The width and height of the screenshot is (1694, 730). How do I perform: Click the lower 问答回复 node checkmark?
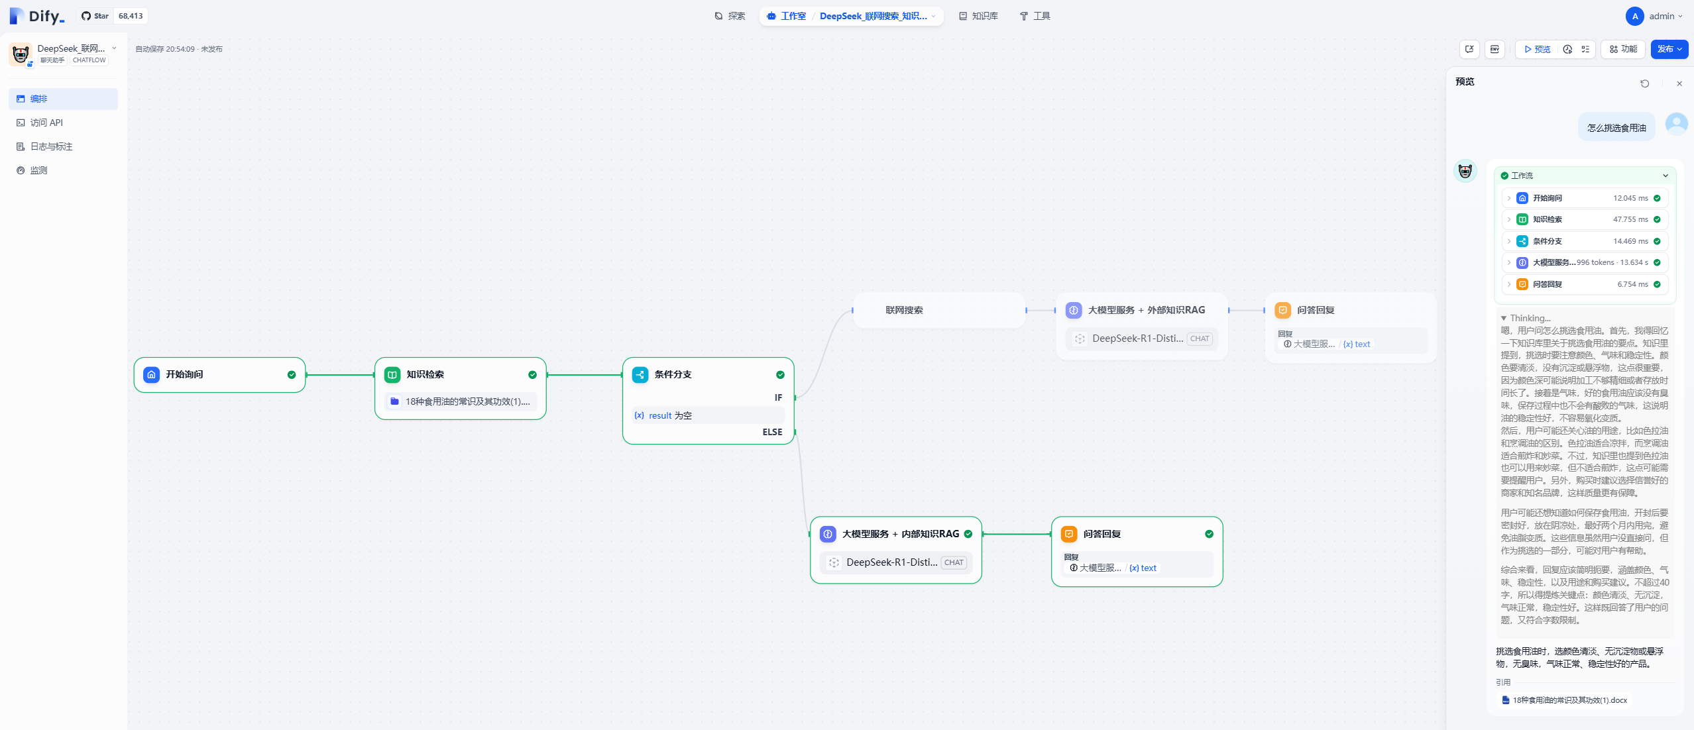(x=1209, y=534)
